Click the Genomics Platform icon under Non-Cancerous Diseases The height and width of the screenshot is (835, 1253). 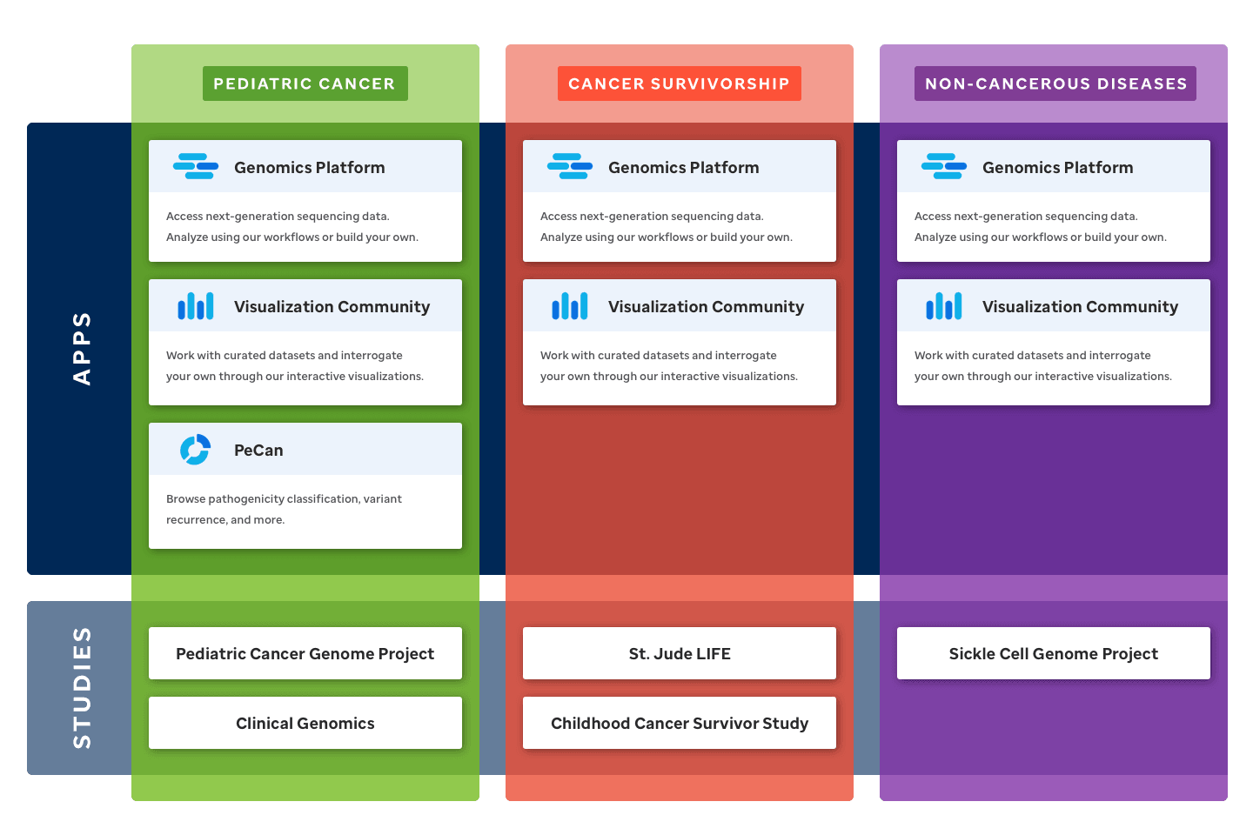click(944, 166)
